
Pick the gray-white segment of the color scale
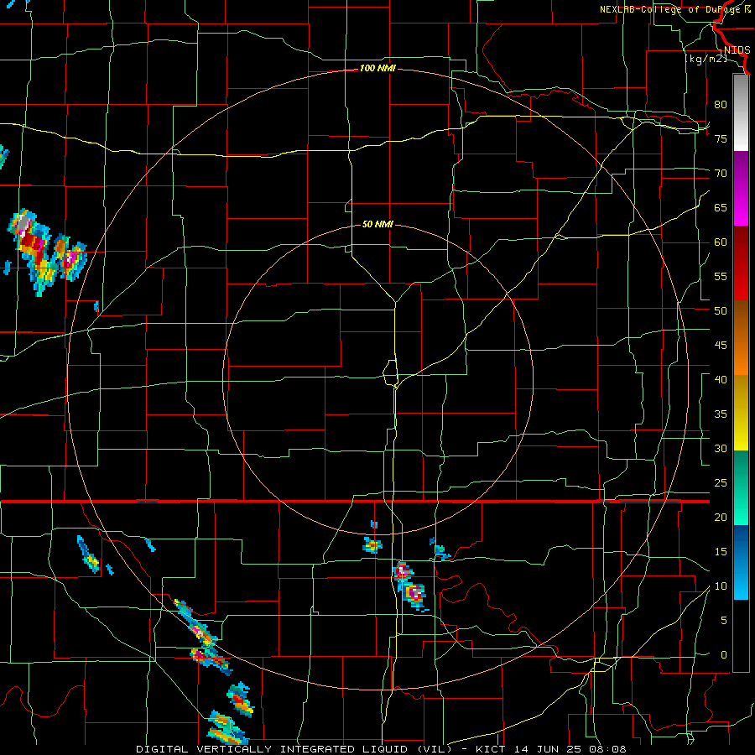click(x=741, y=112)
